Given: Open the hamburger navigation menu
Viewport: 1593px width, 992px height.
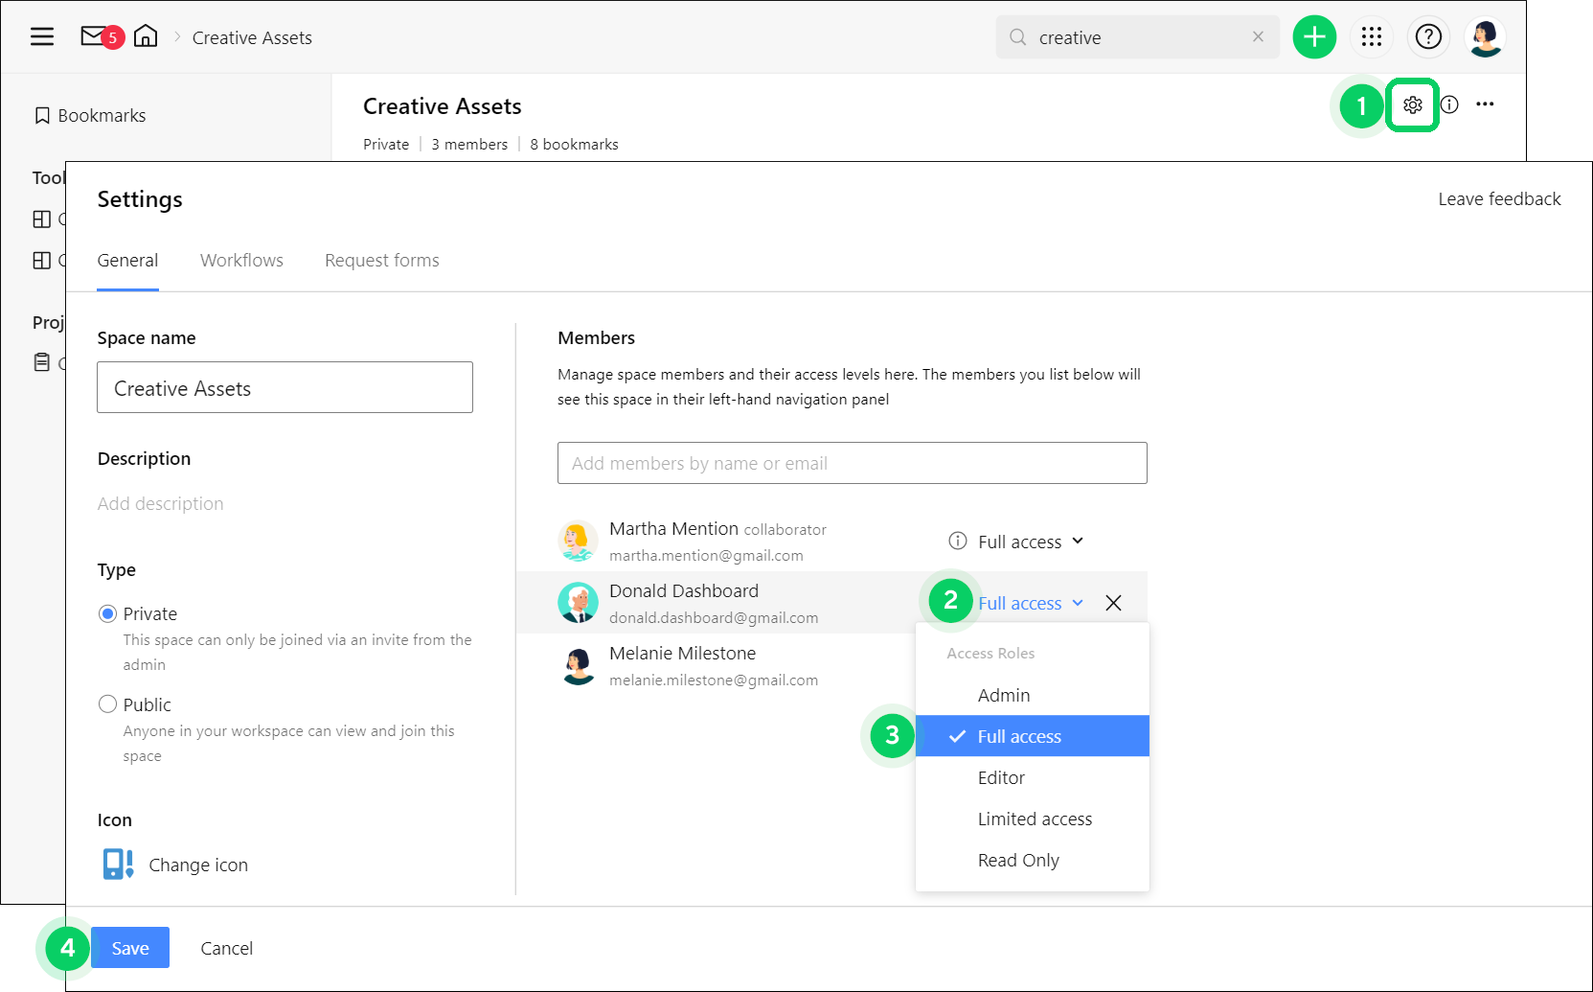Looking at the screenshot, I should click(42, 37).
